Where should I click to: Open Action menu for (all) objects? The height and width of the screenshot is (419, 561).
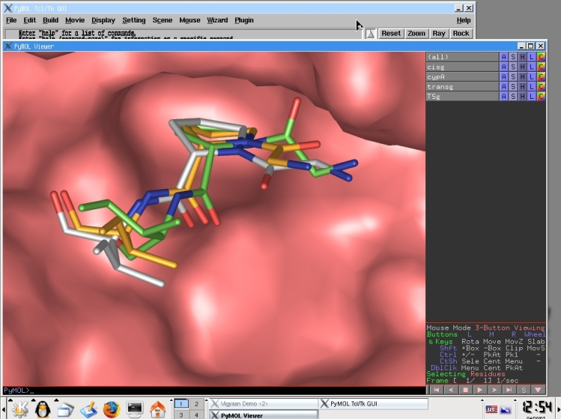[504, 57]
